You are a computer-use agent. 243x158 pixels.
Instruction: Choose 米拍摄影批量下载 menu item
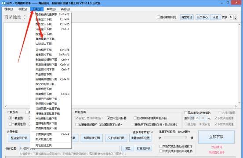tap(51, 119)
